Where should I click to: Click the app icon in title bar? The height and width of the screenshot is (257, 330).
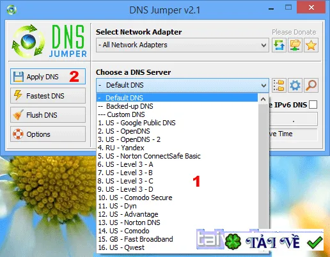coord(12,10)
